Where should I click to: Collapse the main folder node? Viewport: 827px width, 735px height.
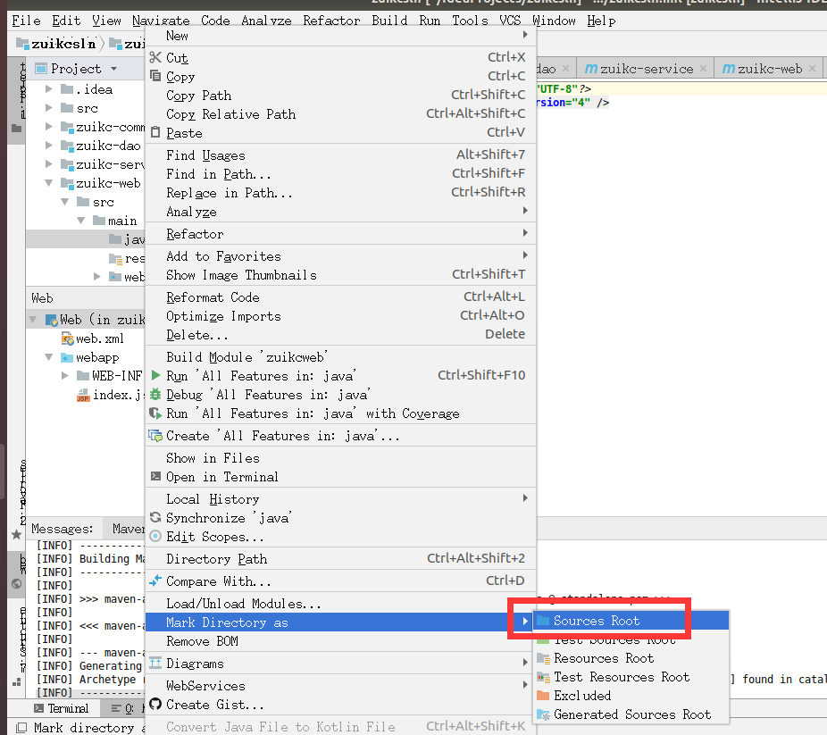(x=80, y=221)
